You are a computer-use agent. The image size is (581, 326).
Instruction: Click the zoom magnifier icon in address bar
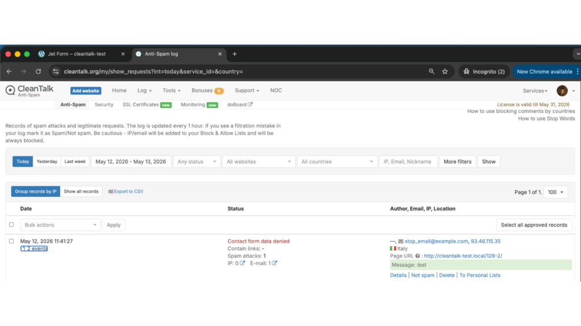point(432,72)
